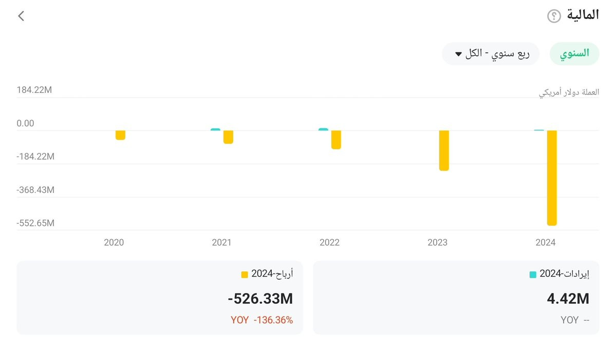
Task: Open the 2024 profit card showing -526.33M
Action: click(x=160, y=298)
